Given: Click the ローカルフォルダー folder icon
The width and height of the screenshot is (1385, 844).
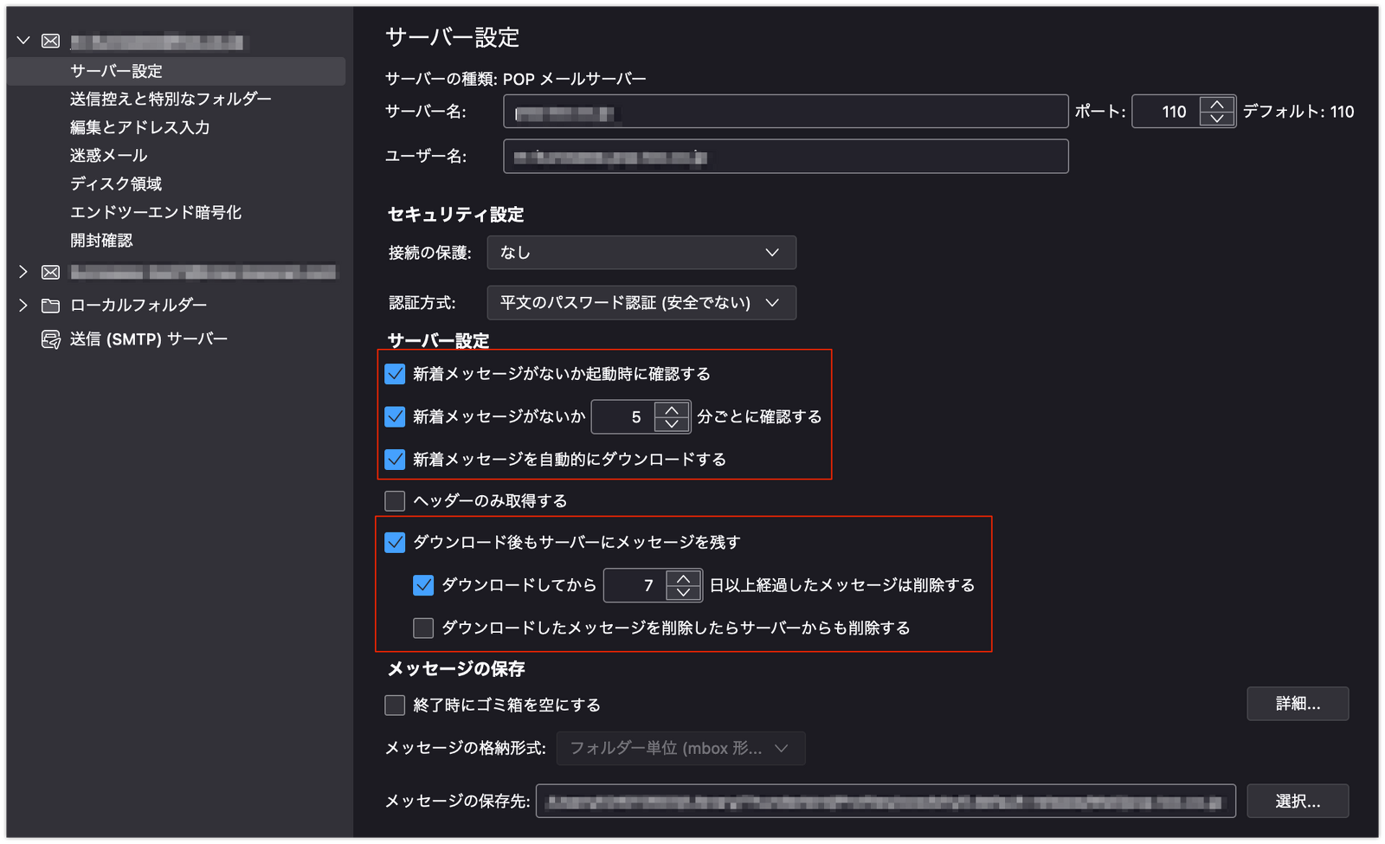Looking at the screenshot, I should tap(51, 306).
